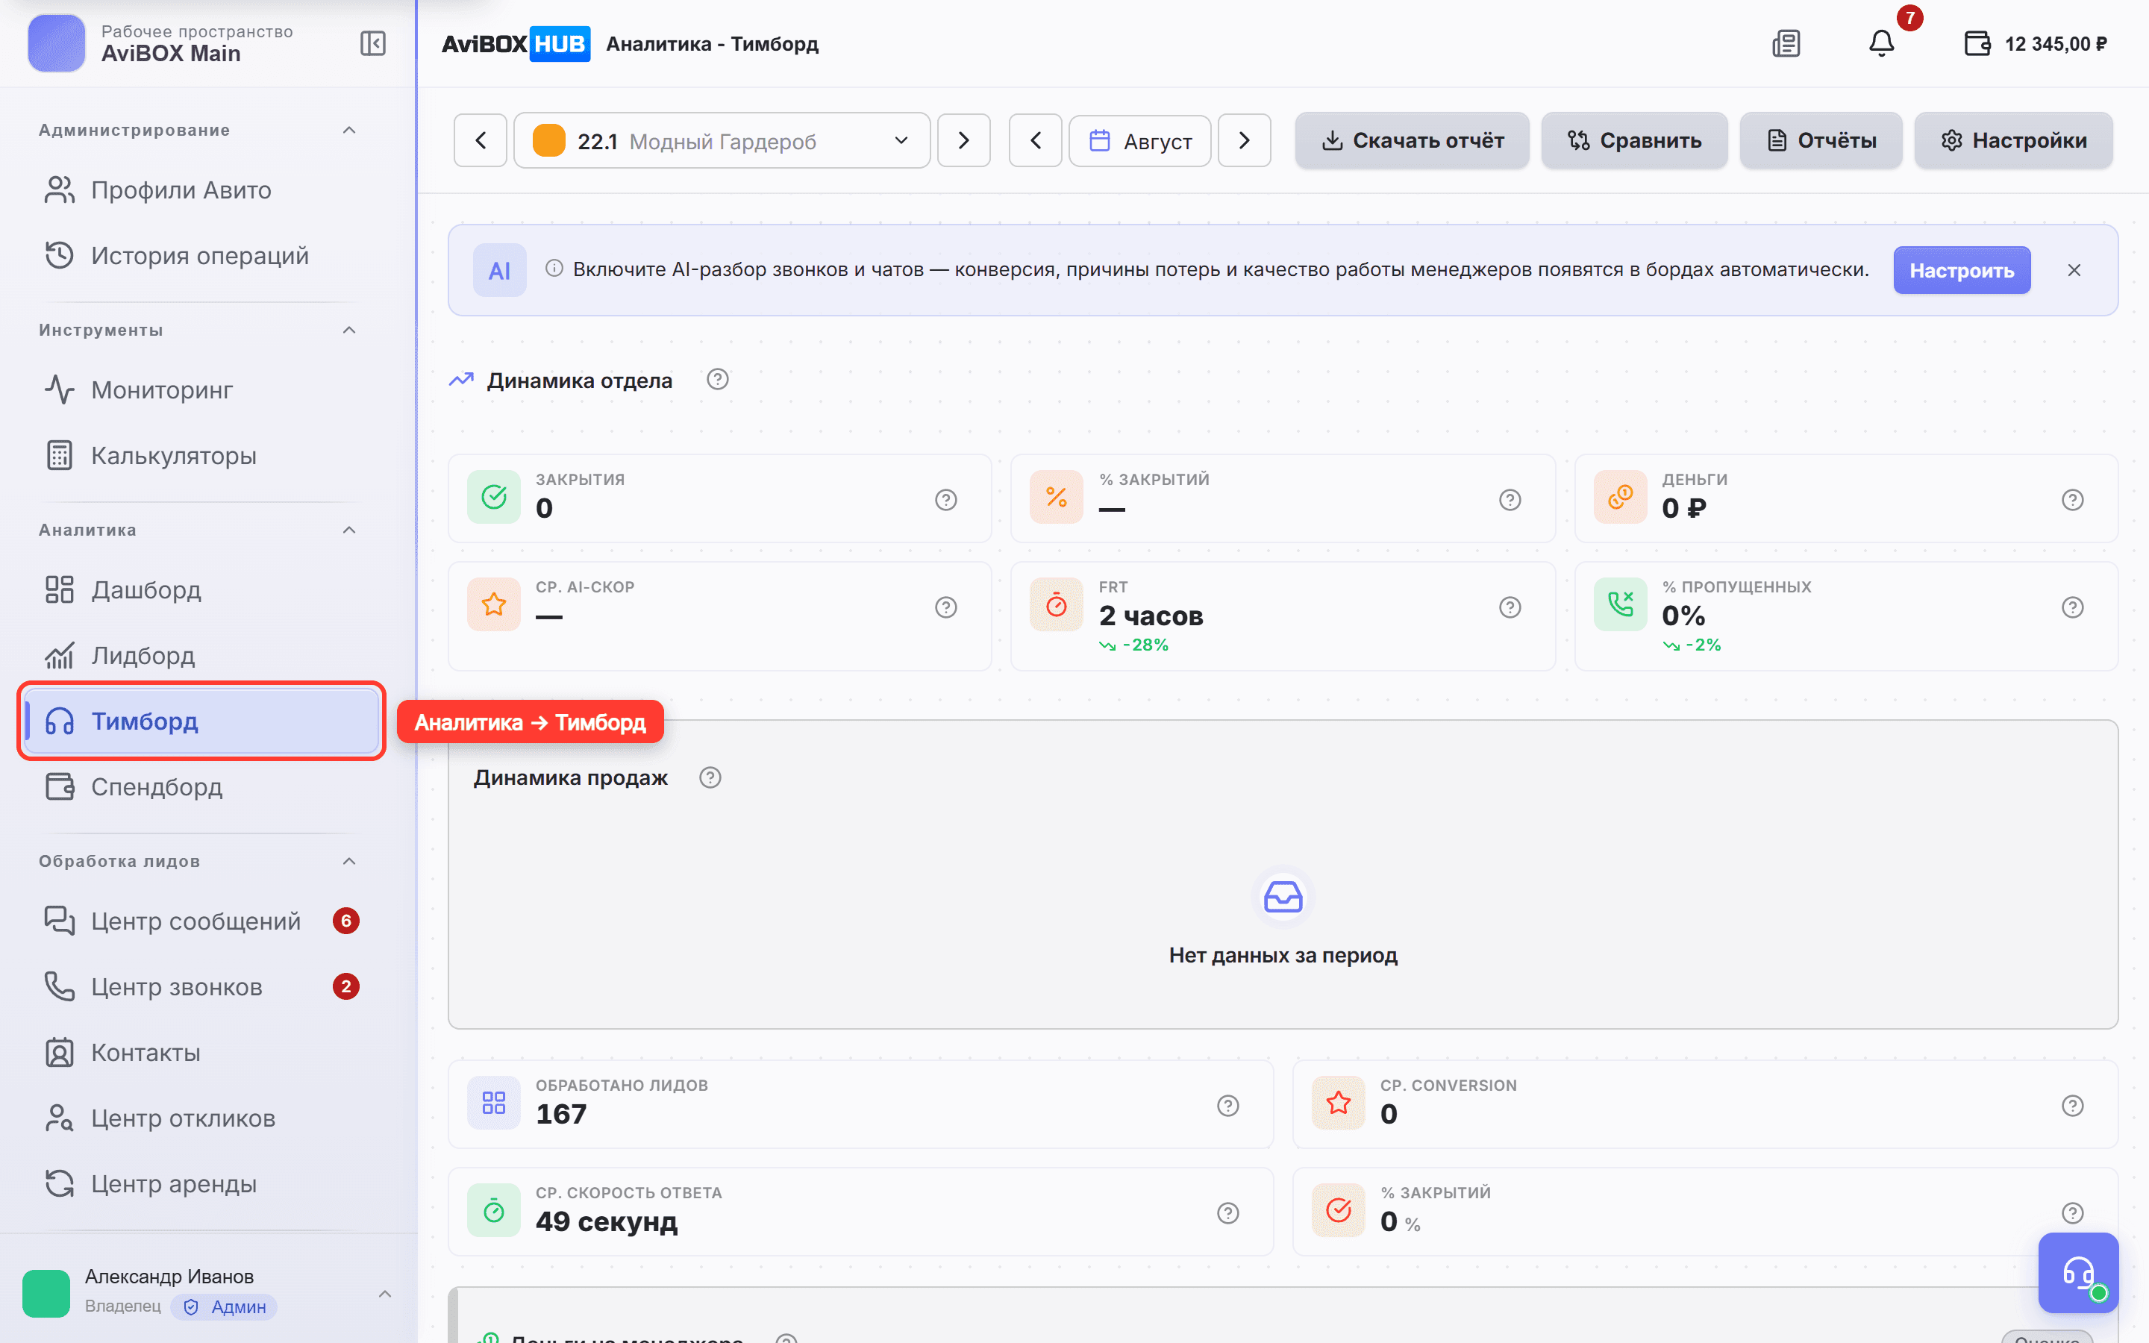Click Настроить in AI banner
Image resolution: width=2149 pixels, height=1343 pixels.
pyautogui.click(x=1962, y=270)
